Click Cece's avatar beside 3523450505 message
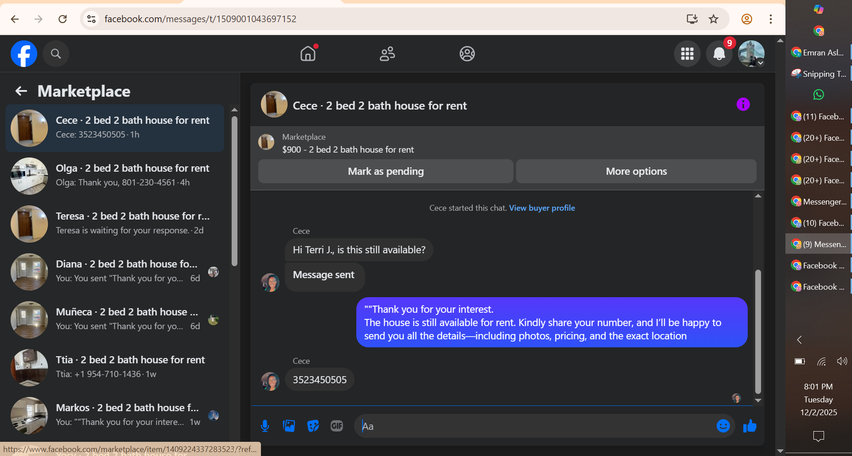Viewport: 852px width, 456px height. [270, 381]
